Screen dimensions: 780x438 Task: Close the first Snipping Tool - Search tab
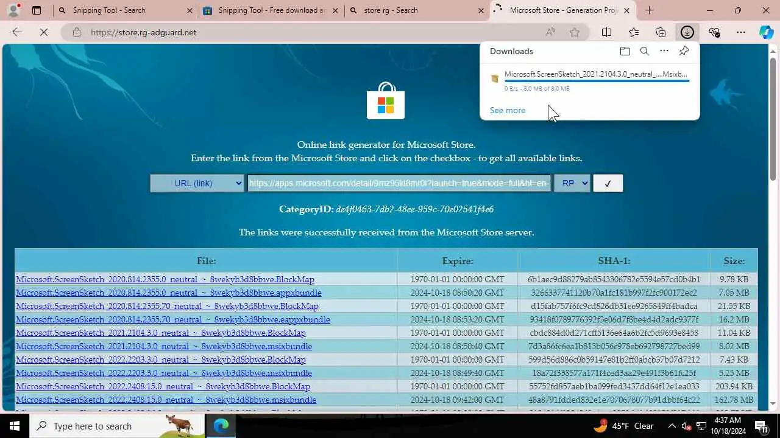point(190,10)
